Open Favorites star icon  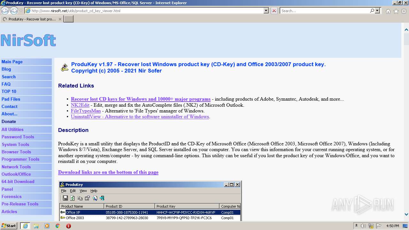point(396,11)
